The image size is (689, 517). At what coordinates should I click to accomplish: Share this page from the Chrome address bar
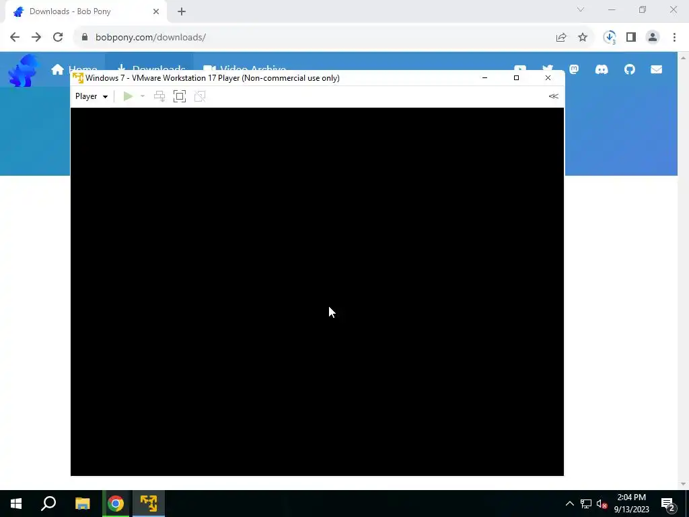click(x=561, y=38)
